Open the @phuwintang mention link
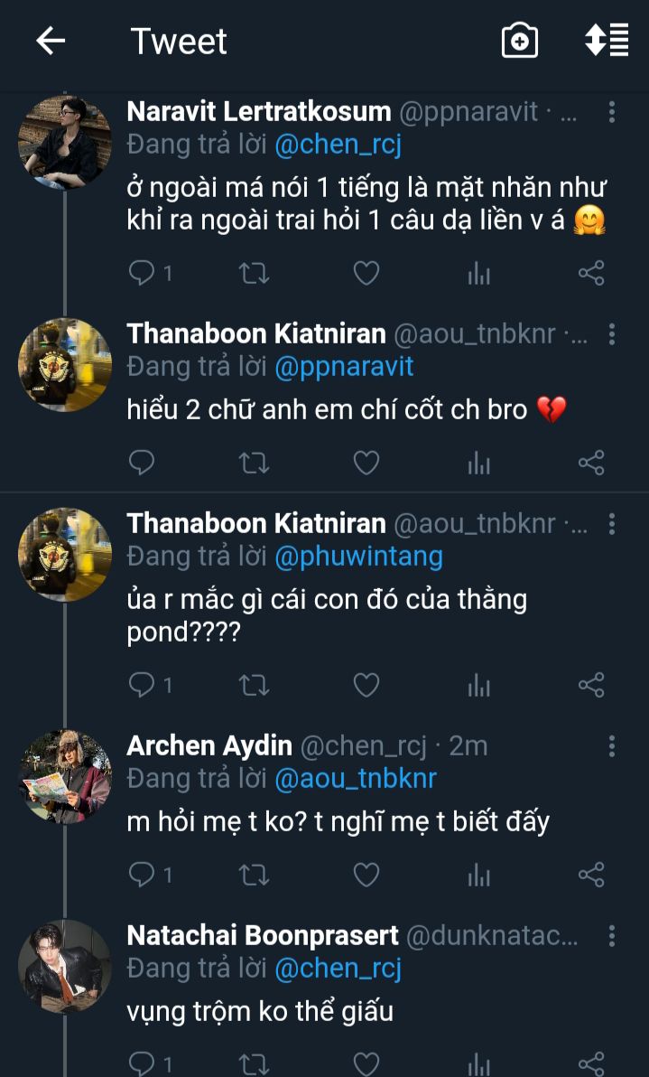This screenshot has height=1077, width=649. coord(358,556)
